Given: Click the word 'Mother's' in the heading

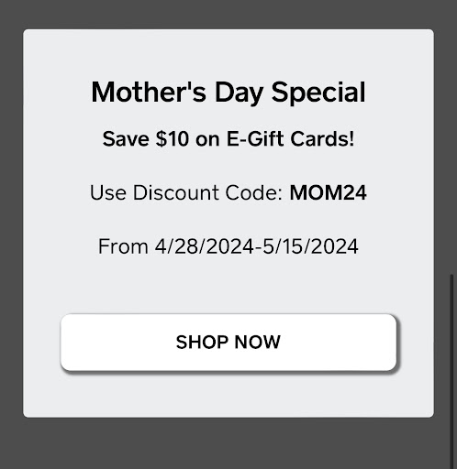Looking at the screenshot, I should 149,93.
